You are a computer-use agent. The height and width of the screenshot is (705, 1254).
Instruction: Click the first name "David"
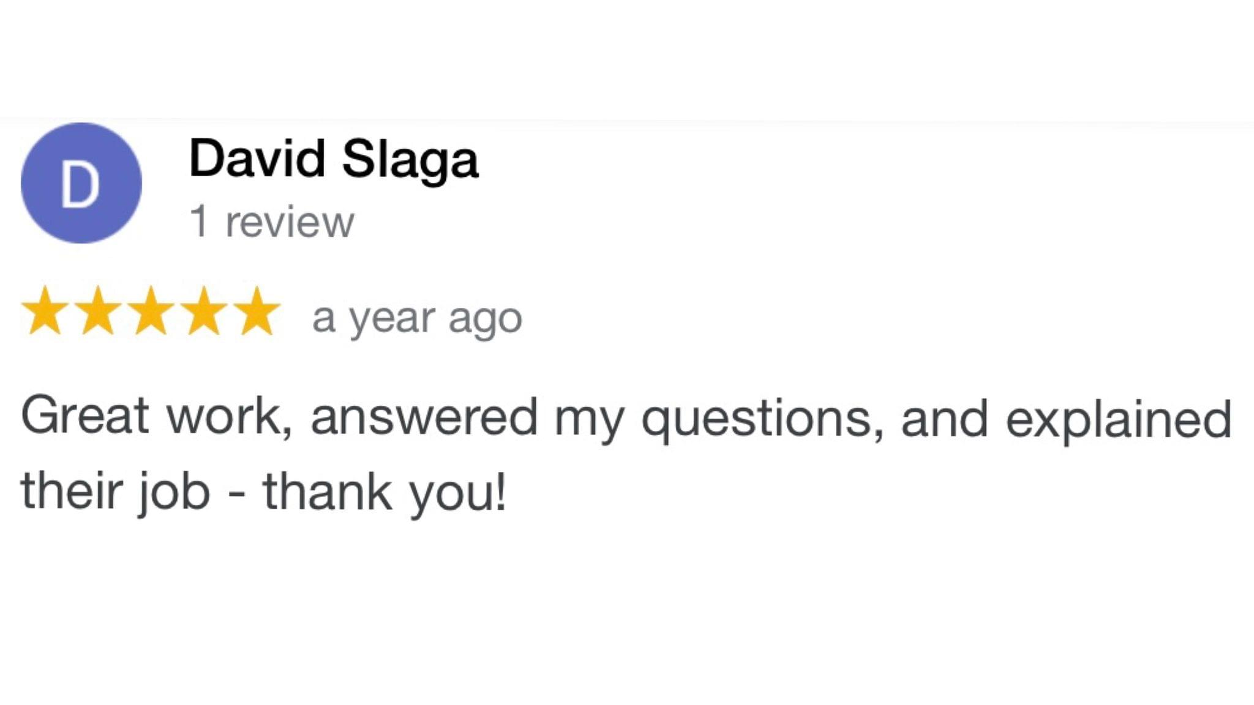tap(257, 159)
